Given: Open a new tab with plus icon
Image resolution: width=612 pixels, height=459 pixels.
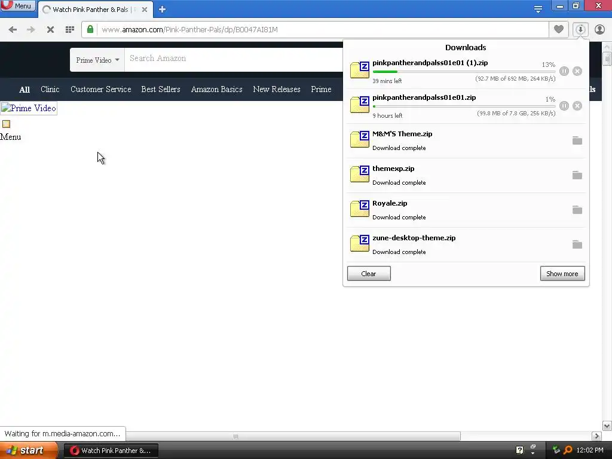Looking at the screenshot, I should 163,10.
